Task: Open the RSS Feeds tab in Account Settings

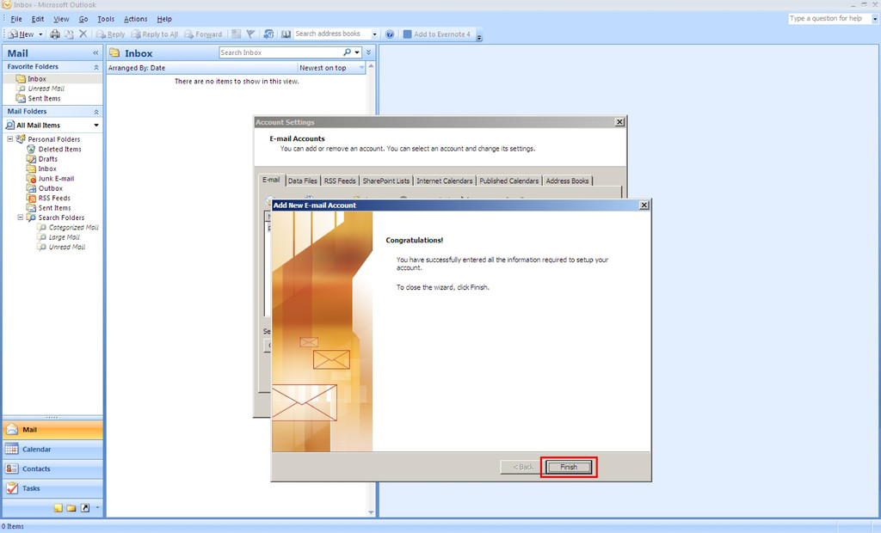Action: pos(339,181)
